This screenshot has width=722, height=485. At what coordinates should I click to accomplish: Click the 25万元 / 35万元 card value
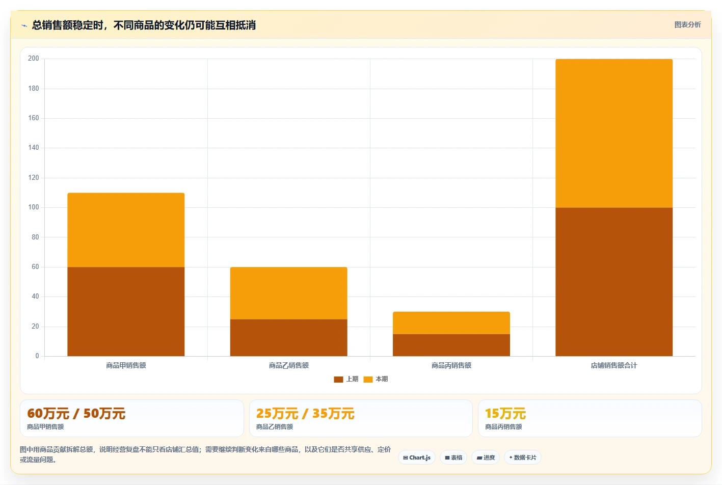305,413
